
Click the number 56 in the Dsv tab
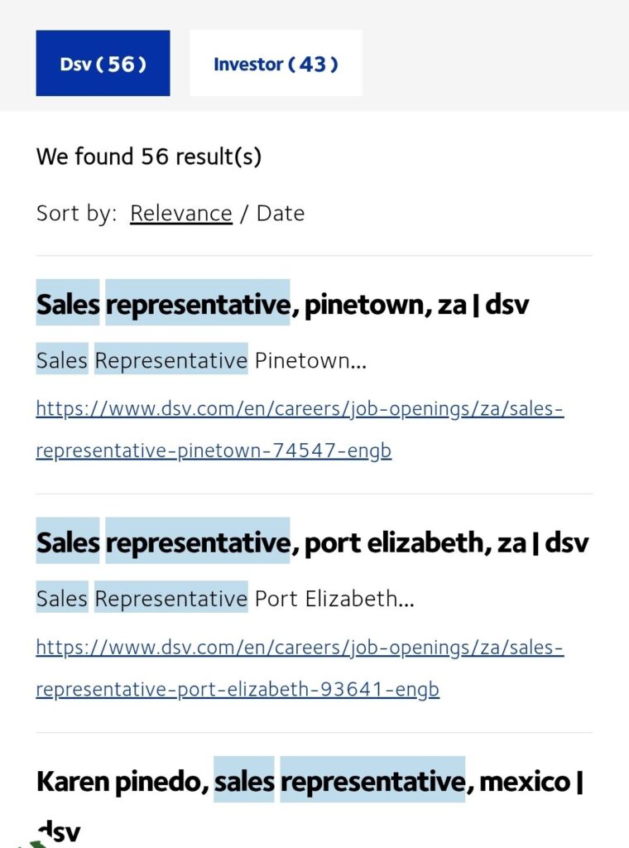[x=121, y=64]
